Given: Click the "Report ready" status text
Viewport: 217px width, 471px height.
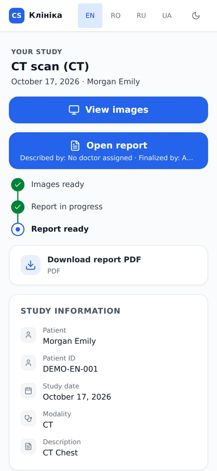Looking at the screenshot, I should coord(60,229).
